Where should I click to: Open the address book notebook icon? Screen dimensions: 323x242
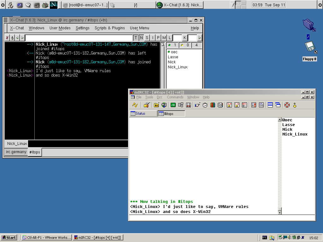tap(220, 105)
